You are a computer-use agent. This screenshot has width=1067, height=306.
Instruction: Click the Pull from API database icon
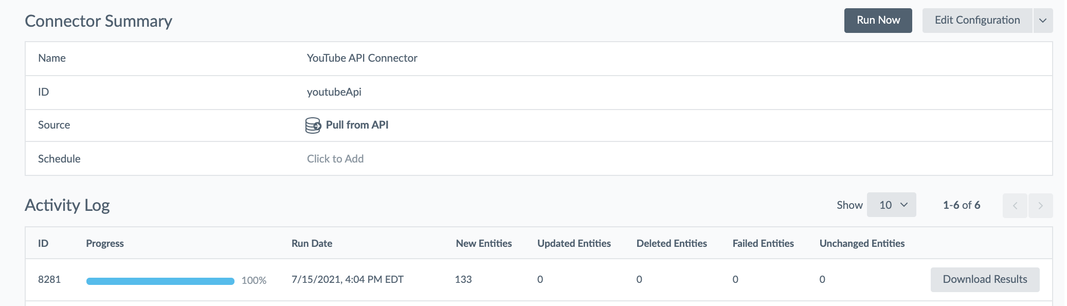pos(313,125)
